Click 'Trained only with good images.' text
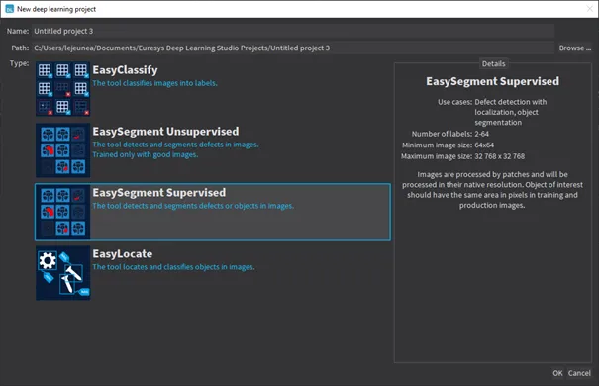Screen dimensions: 599x386 (x=146, y=154)
